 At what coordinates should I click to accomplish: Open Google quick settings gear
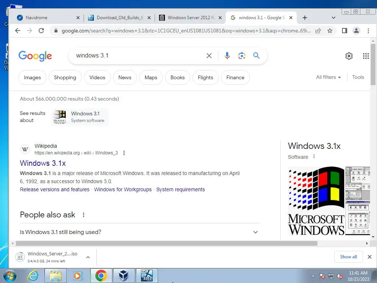349,56
